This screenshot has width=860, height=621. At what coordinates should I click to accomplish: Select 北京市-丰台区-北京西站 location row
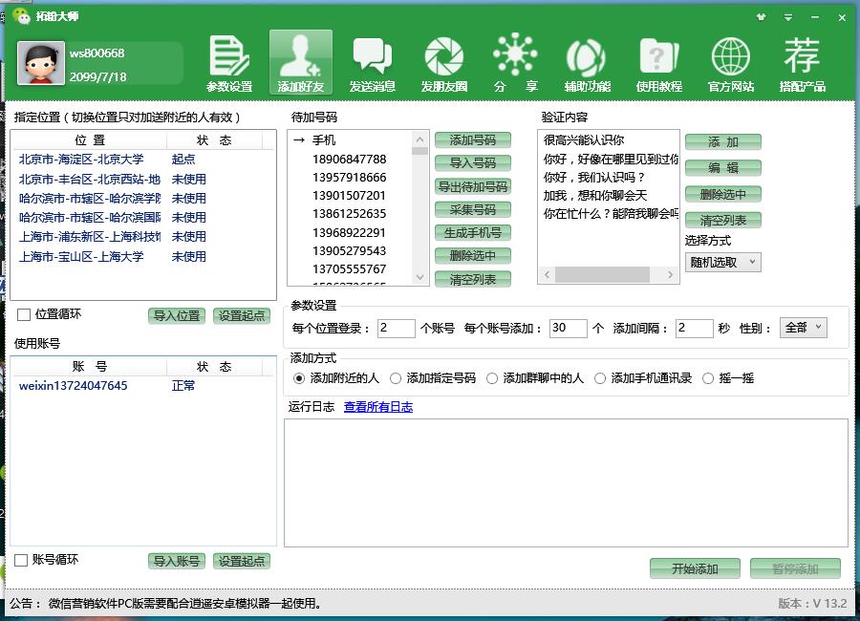tap(142, 180)
